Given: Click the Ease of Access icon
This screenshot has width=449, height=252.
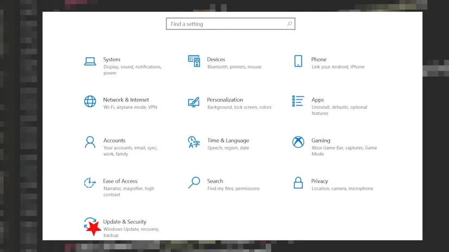Looking at the screenshot, I should [x=90, y=183].
